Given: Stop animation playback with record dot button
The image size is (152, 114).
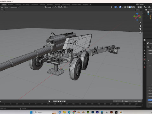Looking at the screenshot, I should coord(49,101).
